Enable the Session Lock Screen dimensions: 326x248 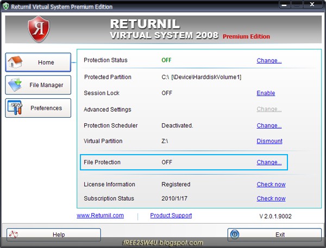click(266, 93)
